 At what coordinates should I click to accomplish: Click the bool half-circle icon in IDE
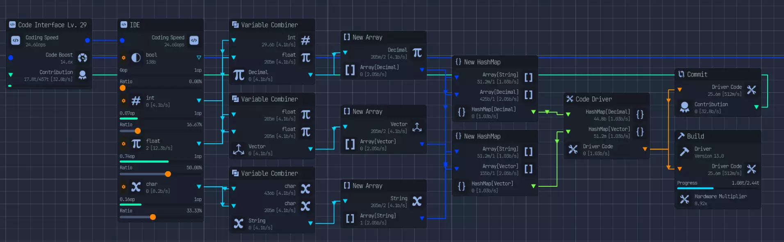click(x=136, y=58)
